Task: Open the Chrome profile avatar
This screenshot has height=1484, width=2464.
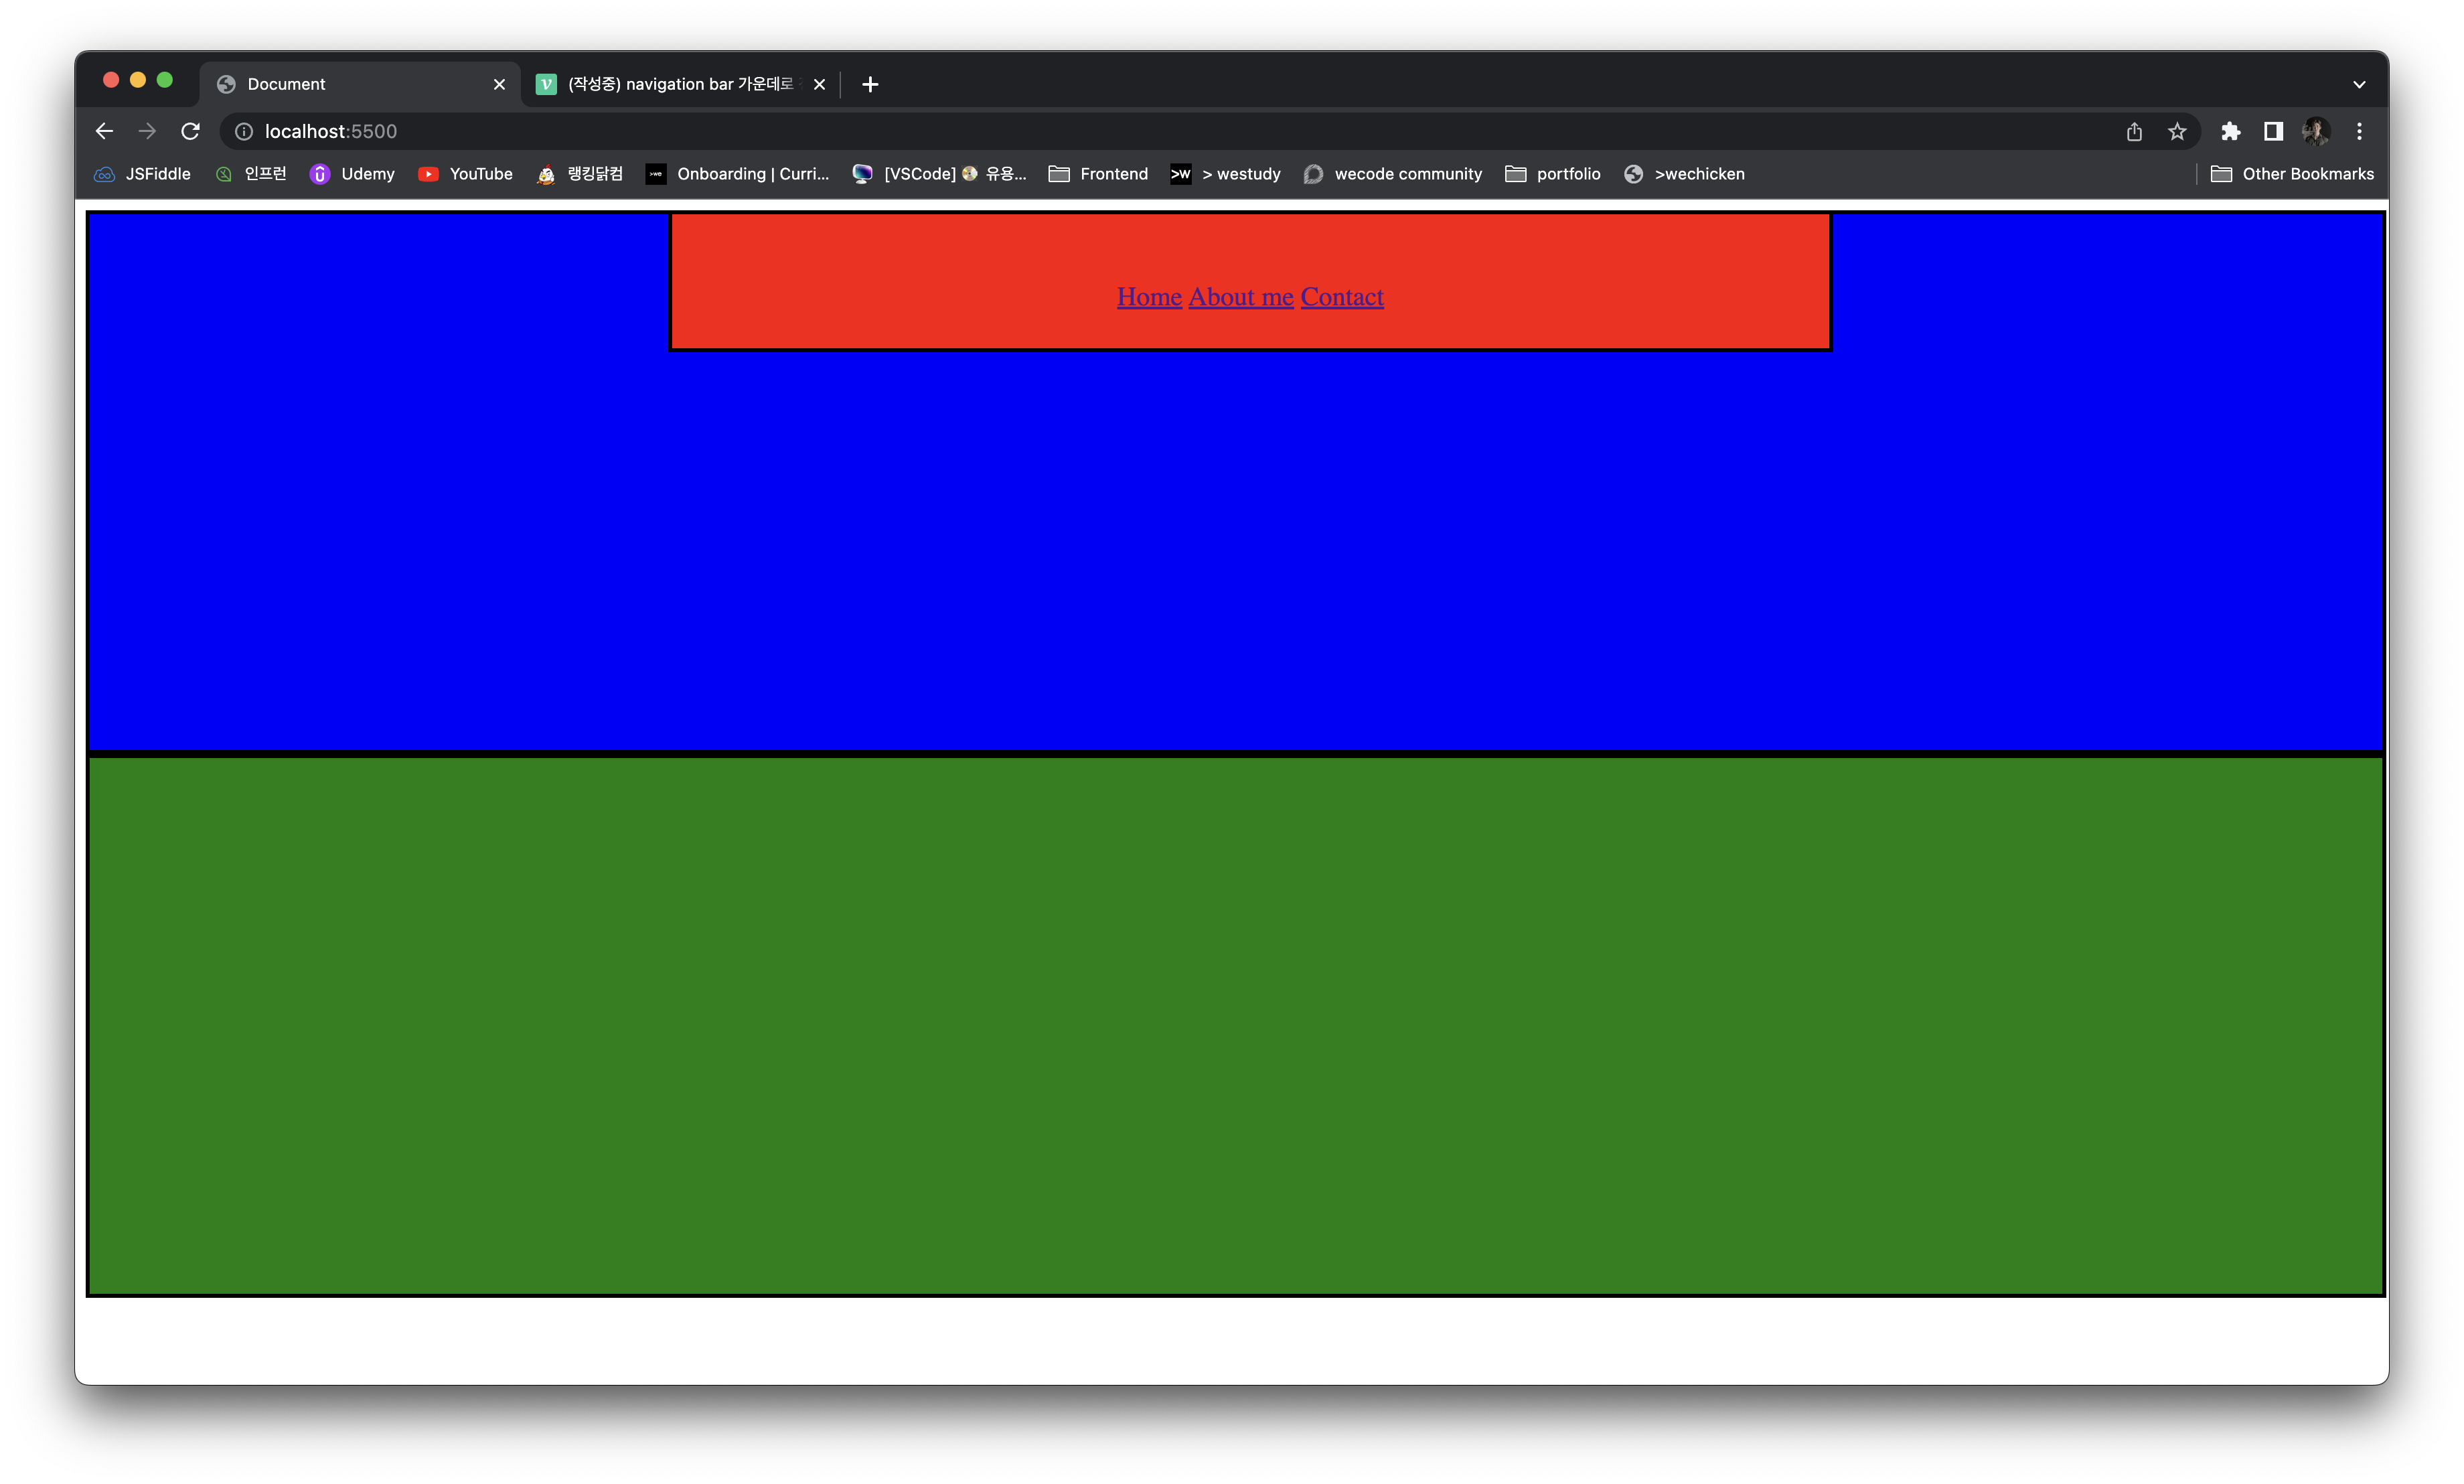Action: [2315, 131]
